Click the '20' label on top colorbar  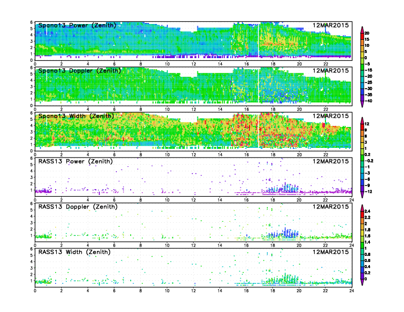pos(367,33)
